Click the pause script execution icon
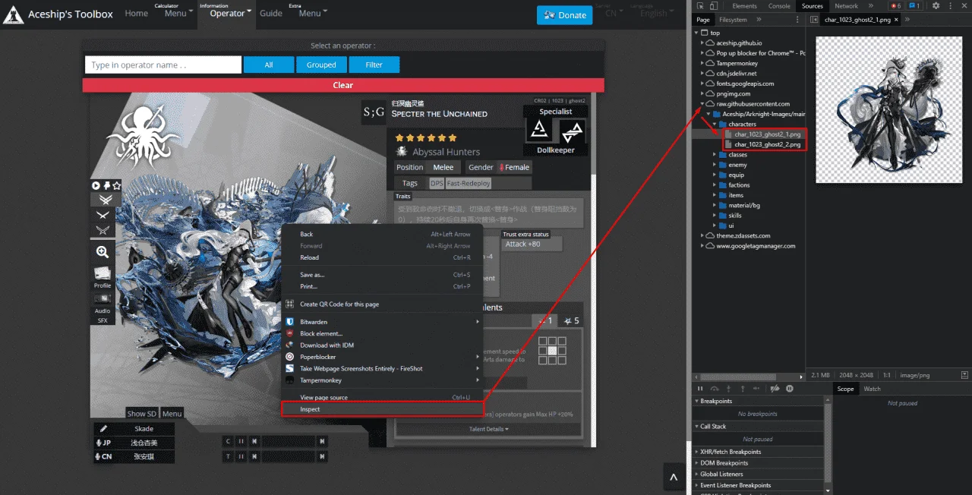972x495 pixels. coord(700,389)
